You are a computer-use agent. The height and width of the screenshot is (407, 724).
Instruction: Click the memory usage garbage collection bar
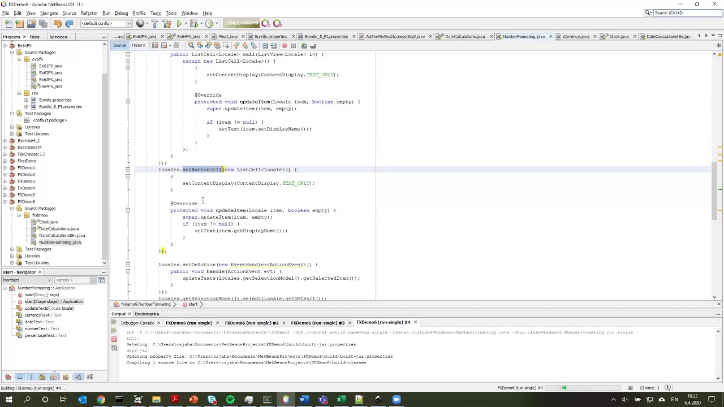(242, 23)
